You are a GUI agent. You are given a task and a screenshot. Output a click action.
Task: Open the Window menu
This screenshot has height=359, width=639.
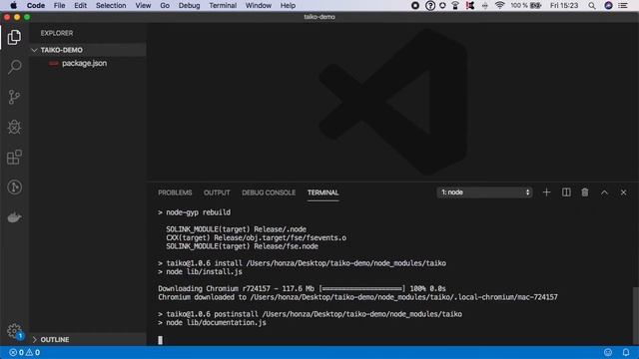(x=258, y=5)
